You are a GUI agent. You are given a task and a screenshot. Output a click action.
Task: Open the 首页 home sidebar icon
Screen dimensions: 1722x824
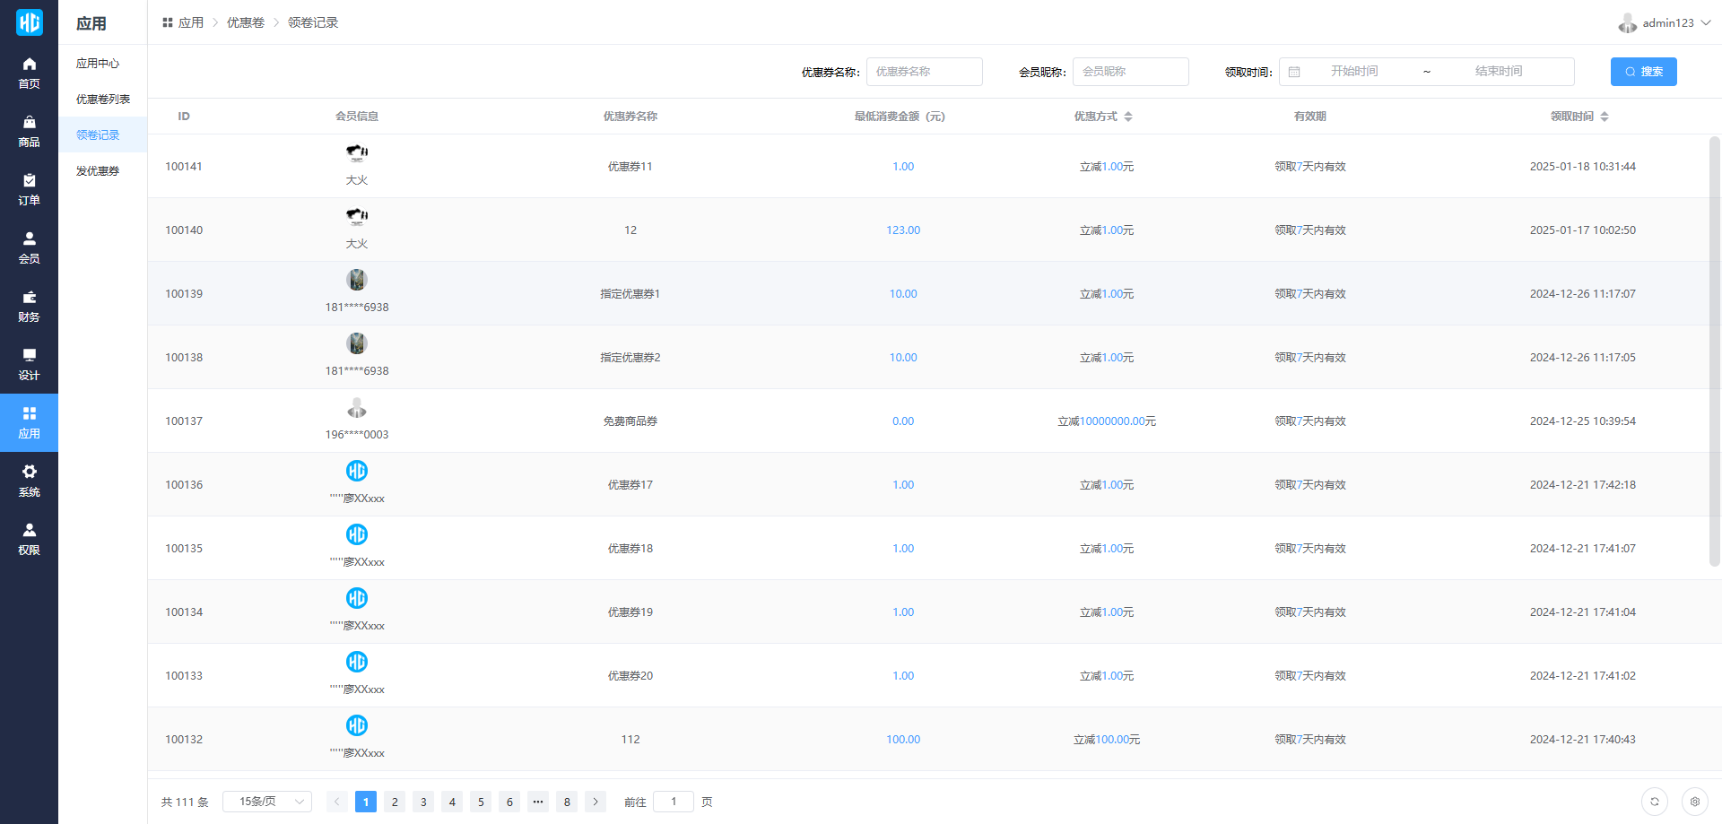[x=29, y=73]
